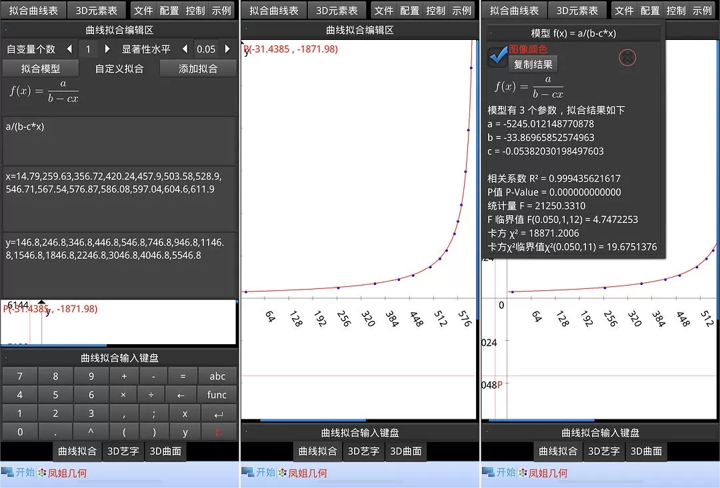Close the fit results popup with the X icon
This screenshot has width=720, height=488.
pyautogui.click(x=627, y=58)
